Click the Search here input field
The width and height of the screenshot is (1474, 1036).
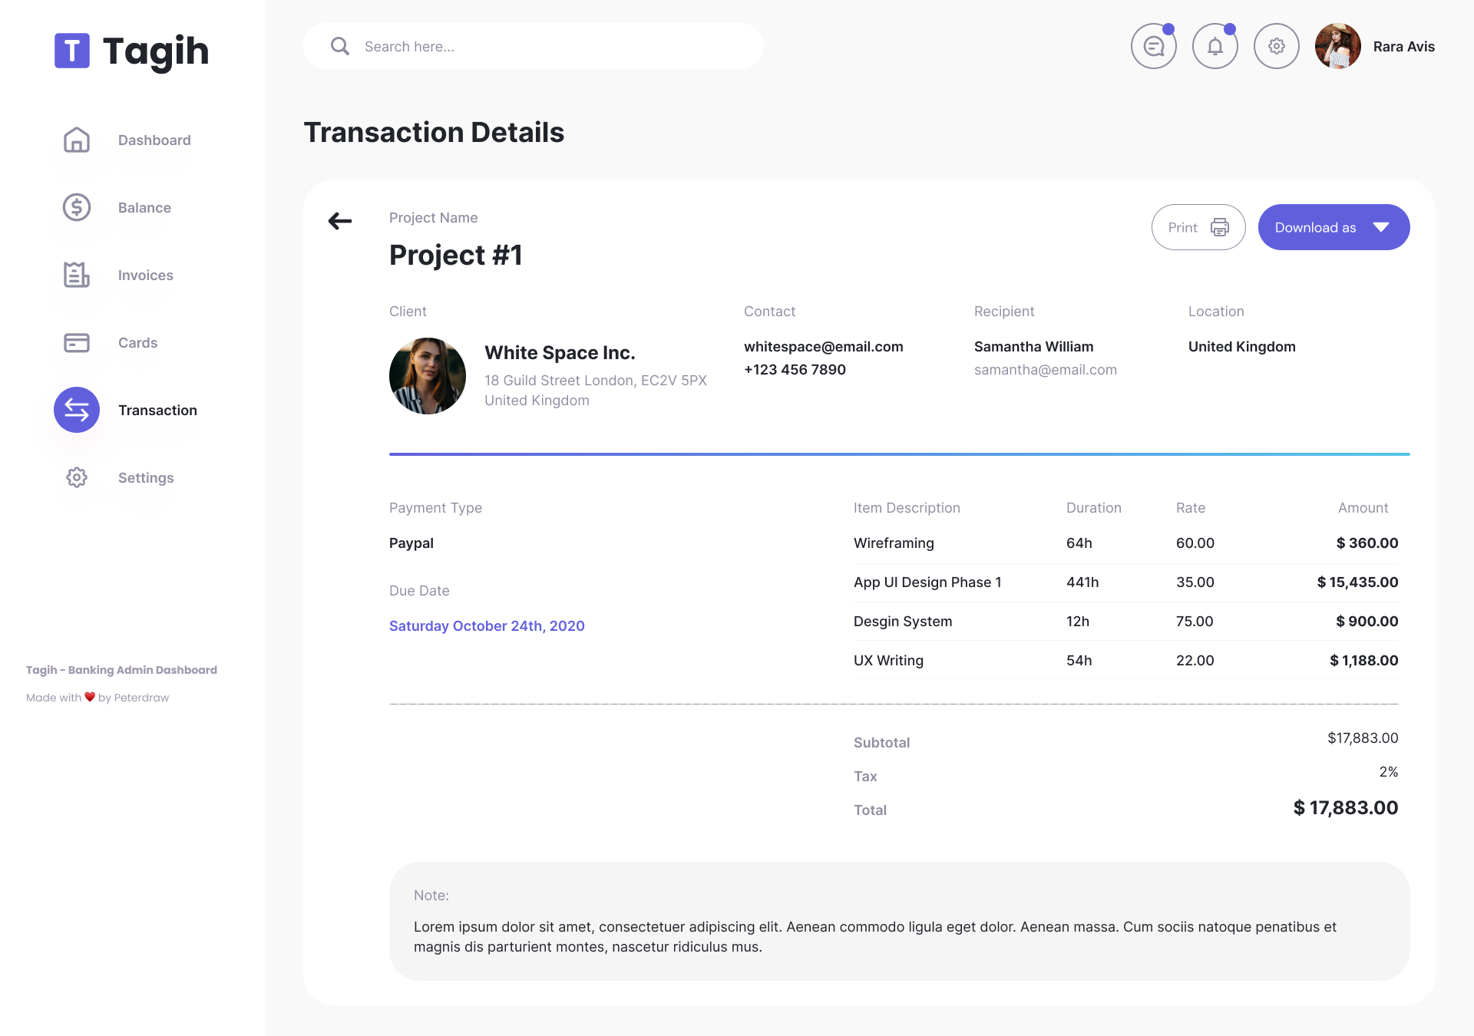[x=553, y=47]
